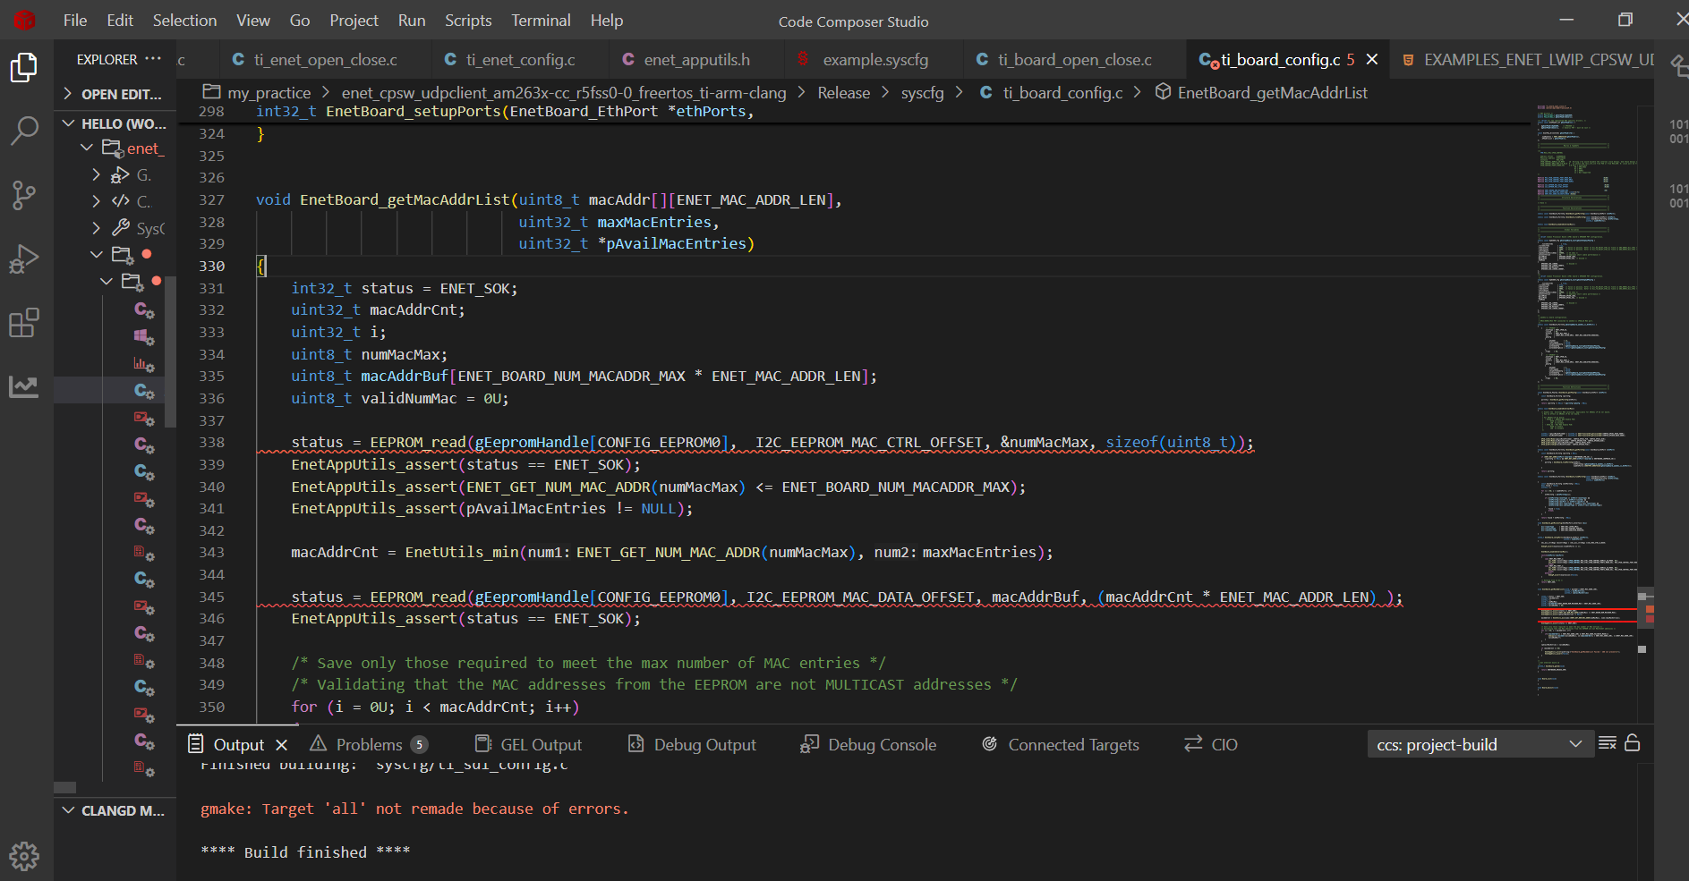The width and height of the screenshot is (1689, 881).
Task: Toggle the output scroll lock
Action: (x=1633, y=743)
